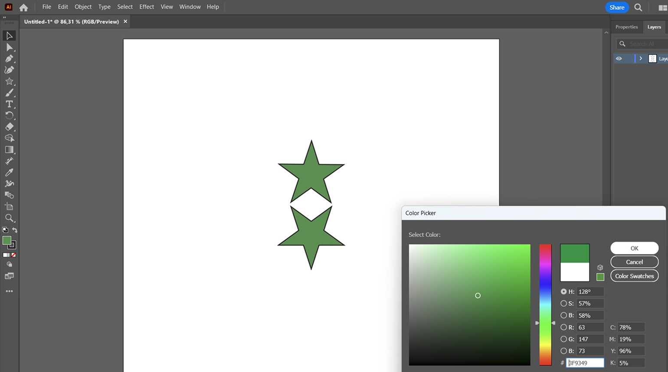Select the Eyedropper tool
Image resolution: width=668 pixels, height=372 pixels.
(9, 172)
